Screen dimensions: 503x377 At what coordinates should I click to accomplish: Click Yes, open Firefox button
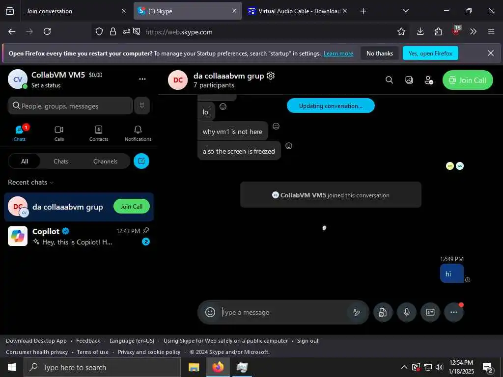point(430,53)
